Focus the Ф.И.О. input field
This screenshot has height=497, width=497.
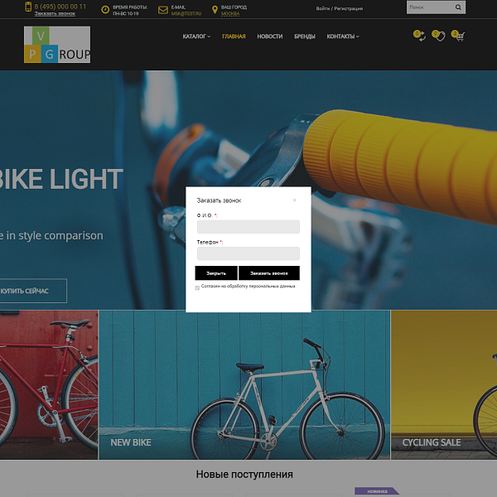click(248, 227)
